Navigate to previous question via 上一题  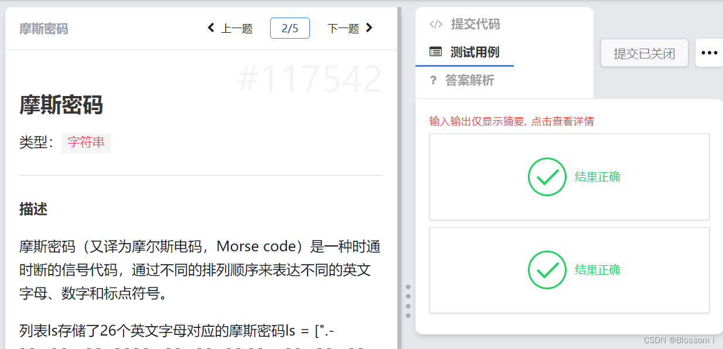click(x=237, y=28)
